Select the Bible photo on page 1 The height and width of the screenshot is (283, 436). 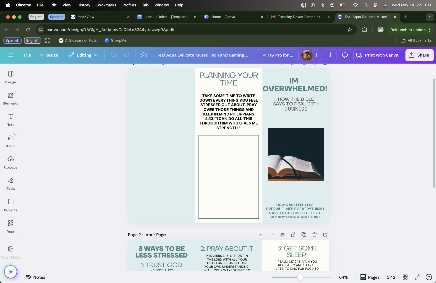coord(296,154)
